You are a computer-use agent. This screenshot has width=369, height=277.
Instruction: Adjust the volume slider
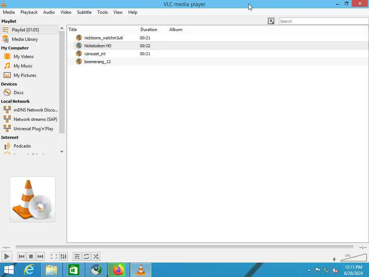[353, 258]
